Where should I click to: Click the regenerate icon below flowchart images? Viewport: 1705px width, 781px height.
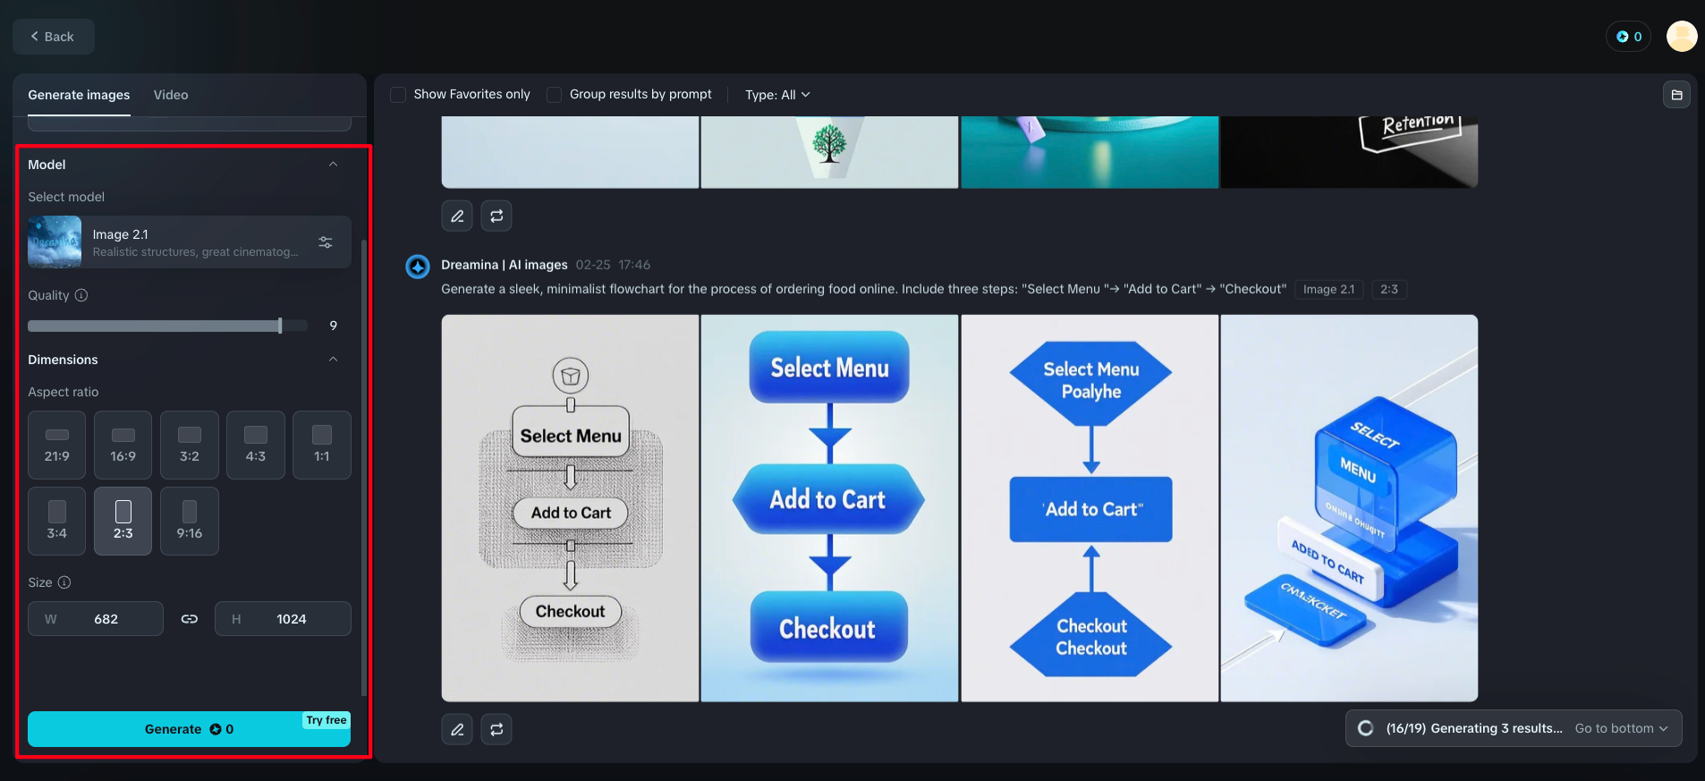[496, 729]
